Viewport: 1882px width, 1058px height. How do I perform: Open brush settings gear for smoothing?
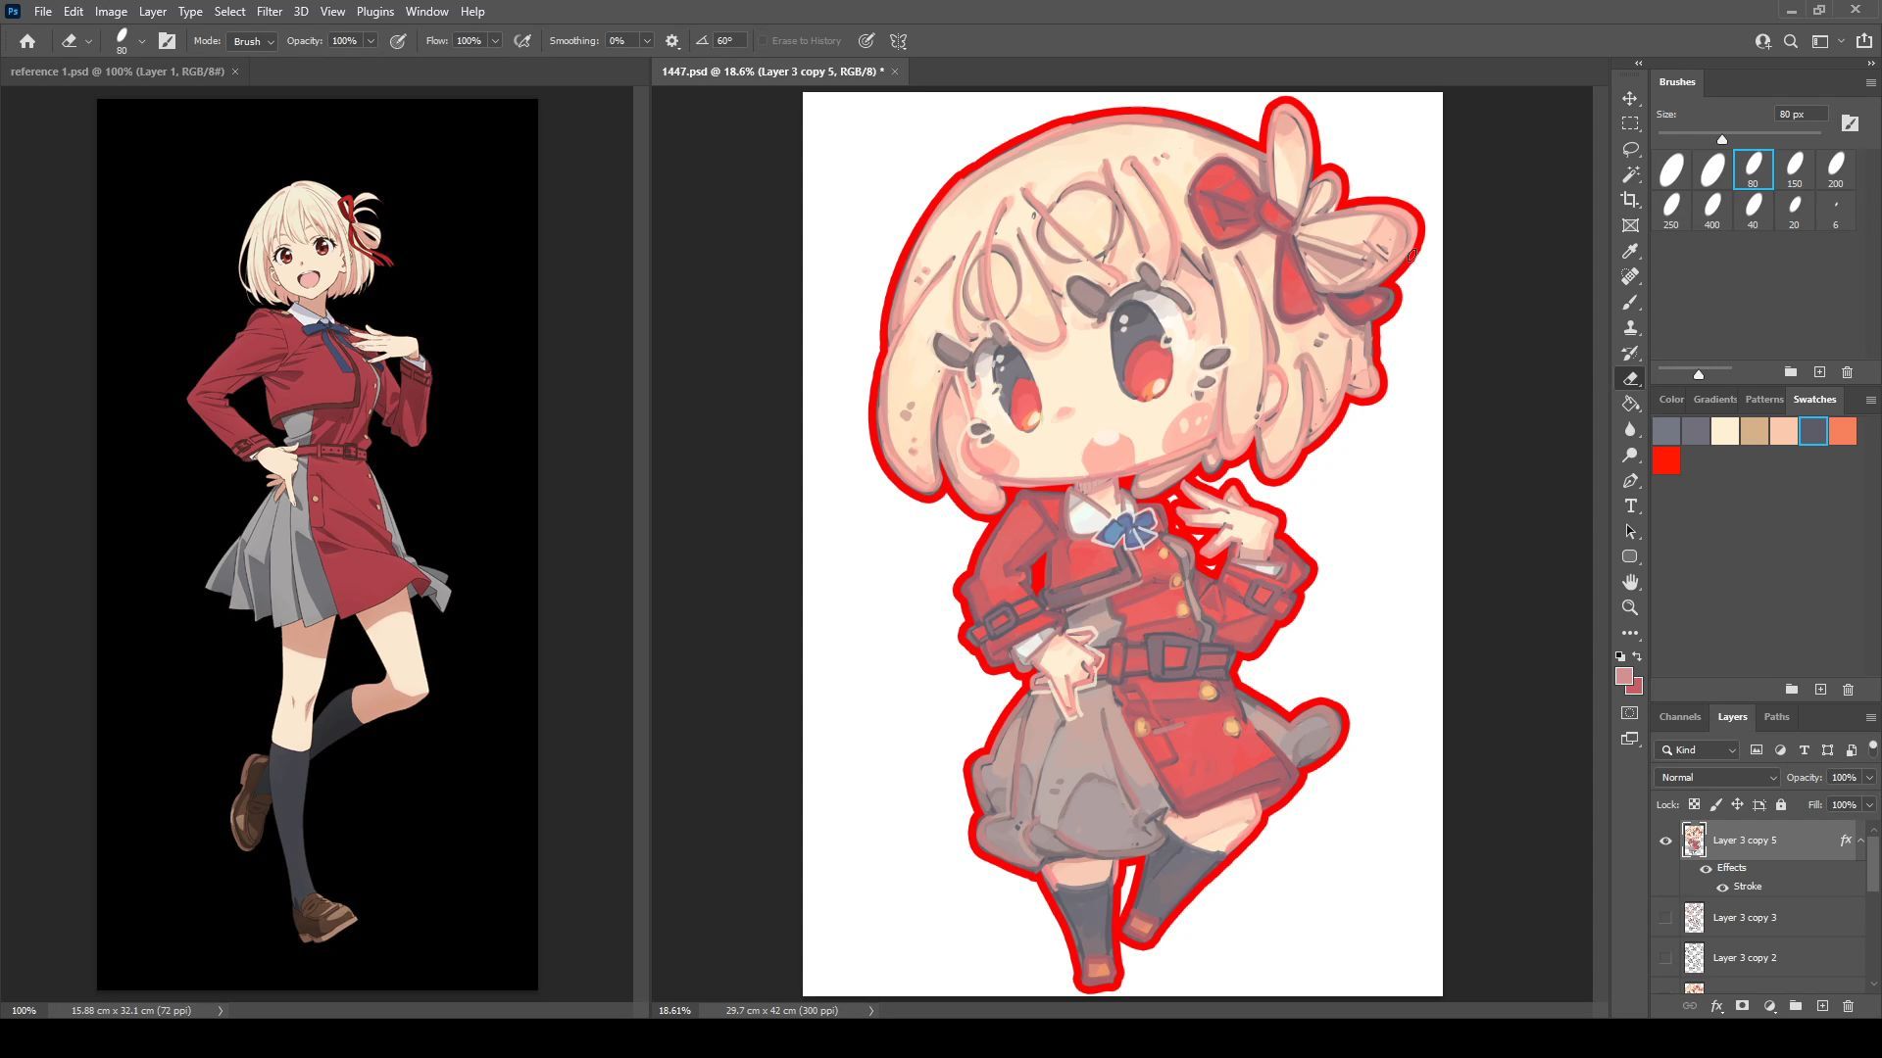pos(672,41)
